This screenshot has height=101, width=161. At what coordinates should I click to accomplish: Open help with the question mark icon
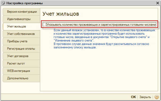pyautogui.click(x=156, y=97)
